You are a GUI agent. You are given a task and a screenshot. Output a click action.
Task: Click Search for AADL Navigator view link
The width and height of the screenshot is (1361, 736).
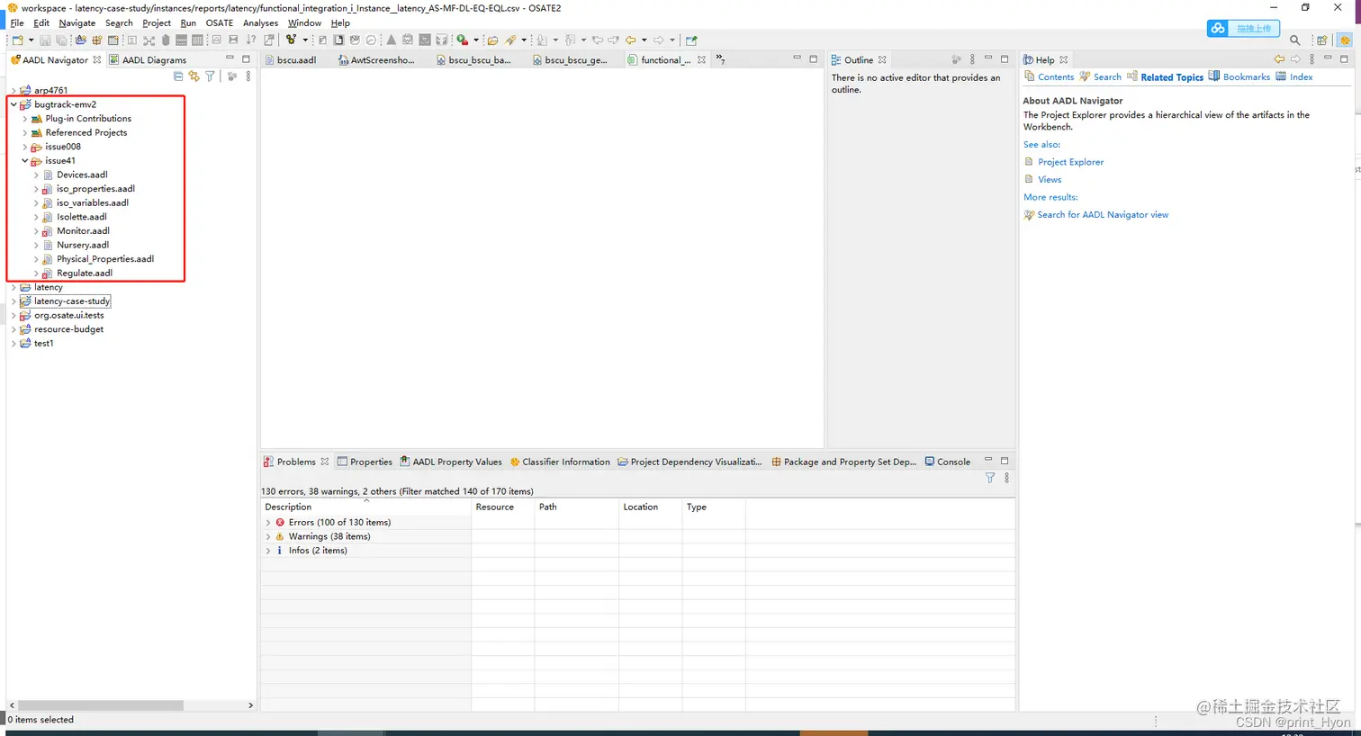click(x=1103, y=214)
